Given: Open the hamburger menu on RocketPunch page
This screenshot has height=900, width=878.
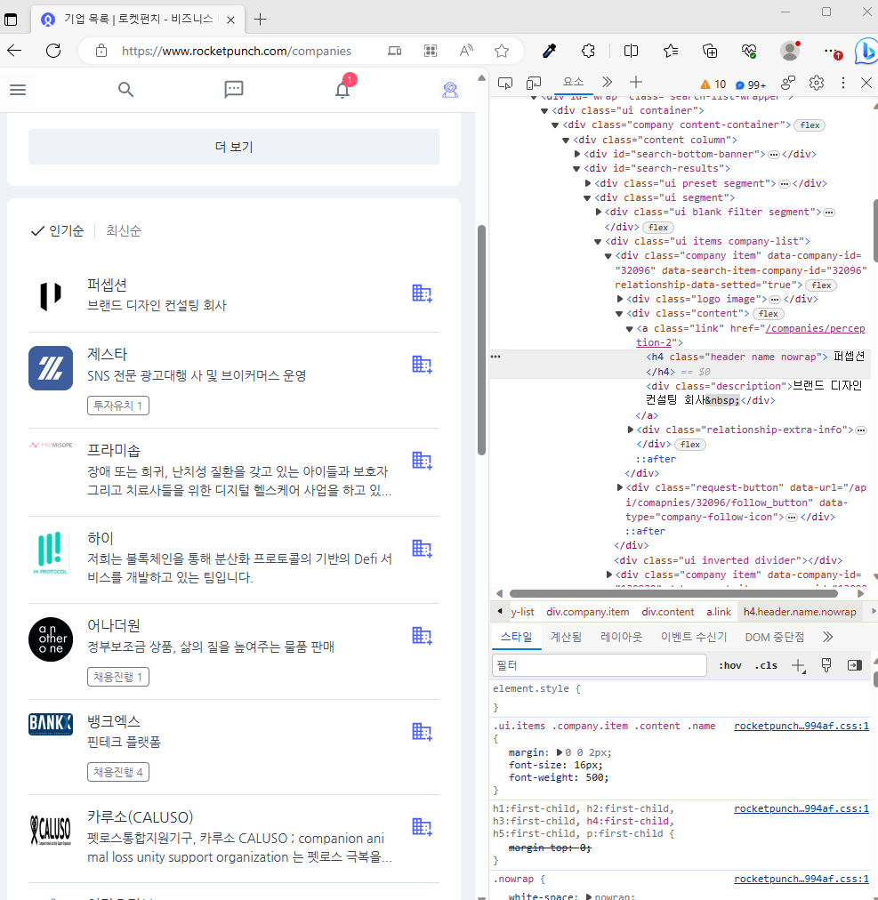Looking at the screenshot, I should [x=18, y=90].
